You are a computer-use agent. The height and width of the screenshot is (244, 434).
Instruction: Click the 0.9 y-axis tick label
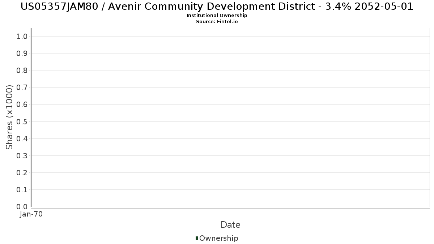click(22, 53)
